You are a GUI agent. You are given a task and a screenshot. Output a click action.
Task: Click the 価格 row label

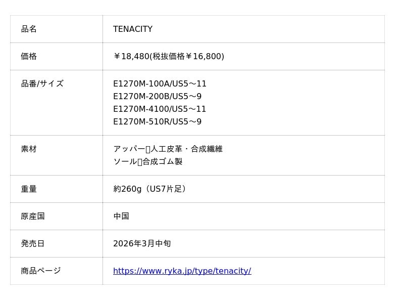(x=29, y=57)
